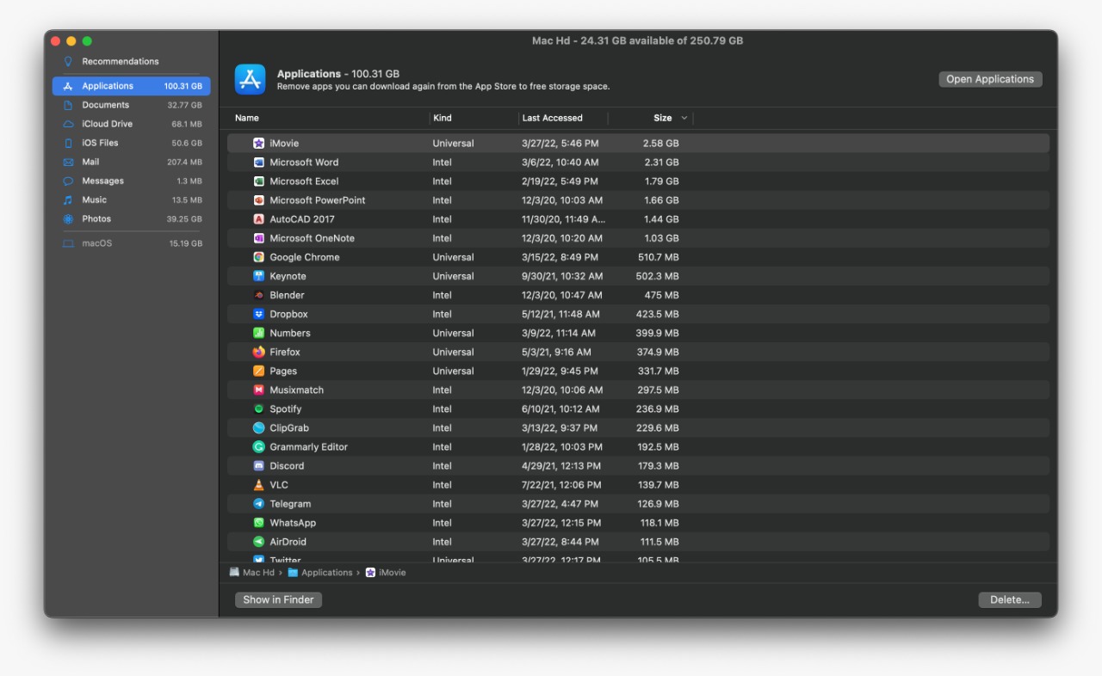Select iCloud Drive in sidebar
Viewport: 1102px width, 676px height.
132,124
